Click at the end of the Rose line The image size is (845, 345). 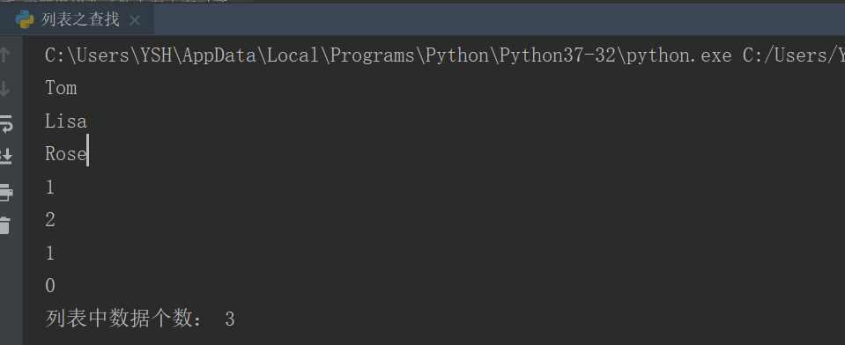[87, 154]
